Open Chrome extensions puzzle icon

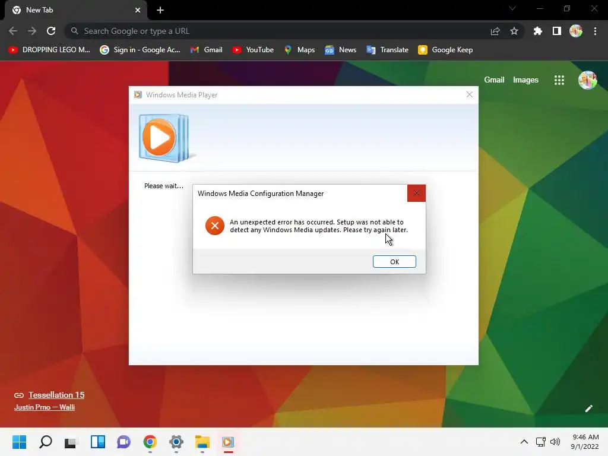click(537, 31)
